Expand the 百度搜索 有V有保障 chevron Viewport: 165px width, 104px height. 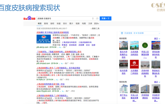coord(159,33)
